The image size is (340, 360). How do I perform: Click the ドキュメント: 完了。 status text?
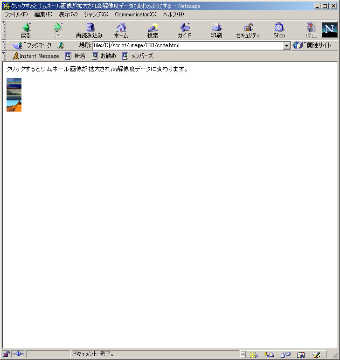[x=93, y=354]
